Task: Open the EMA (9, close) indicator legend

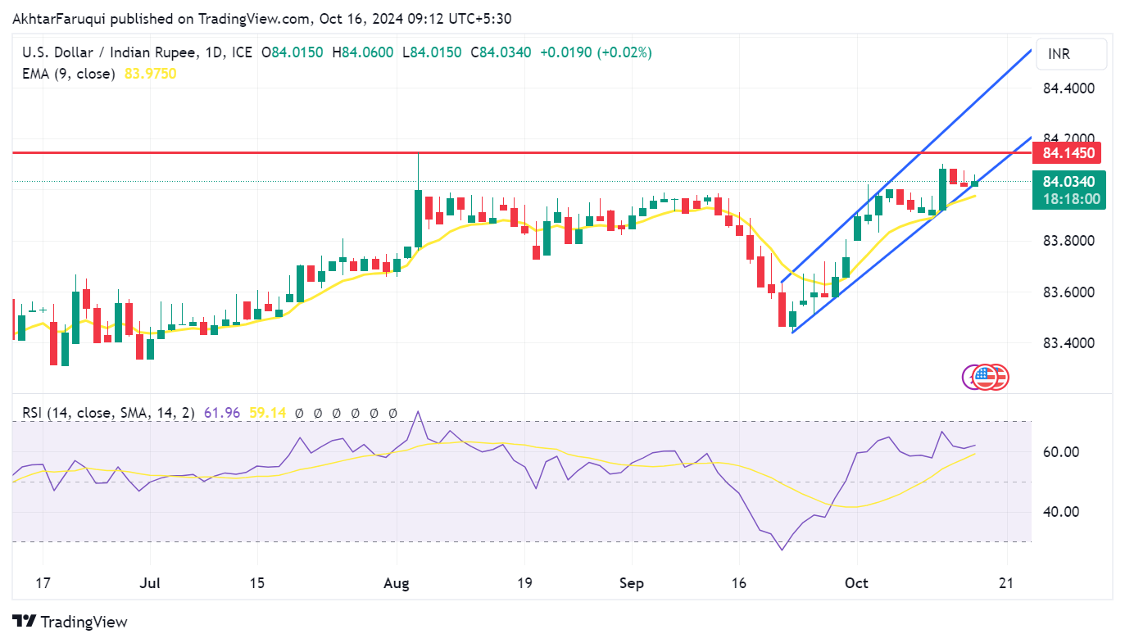Action: pos(67,74)
